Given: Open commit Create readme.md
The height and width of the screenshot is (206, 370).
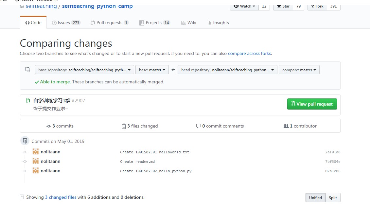Looking at the screenshot, I should click(137, 162).
